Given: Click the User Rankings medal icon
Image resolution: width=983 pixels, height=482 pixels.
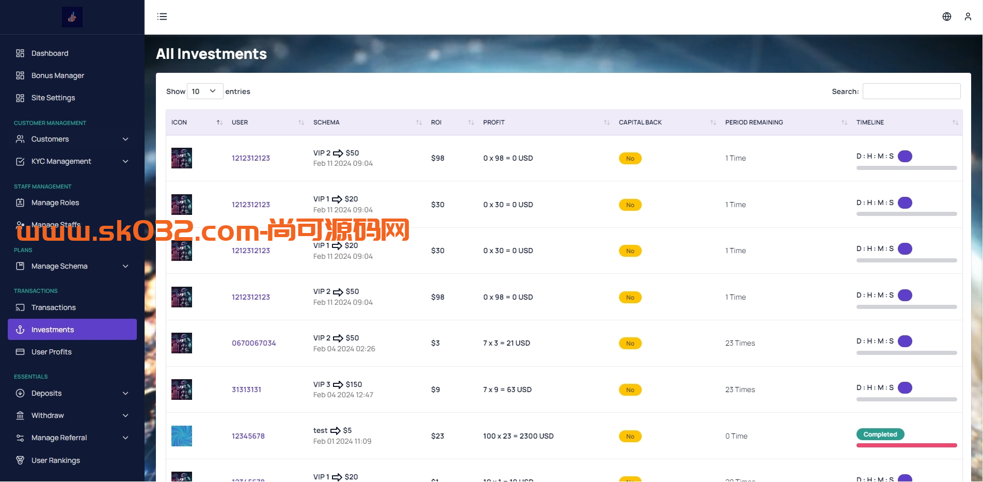Looking at the screenshot, I should [20, 460].
